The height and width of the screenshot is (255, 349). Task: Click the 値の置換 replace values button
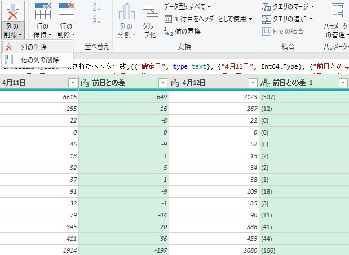[182, 32]
